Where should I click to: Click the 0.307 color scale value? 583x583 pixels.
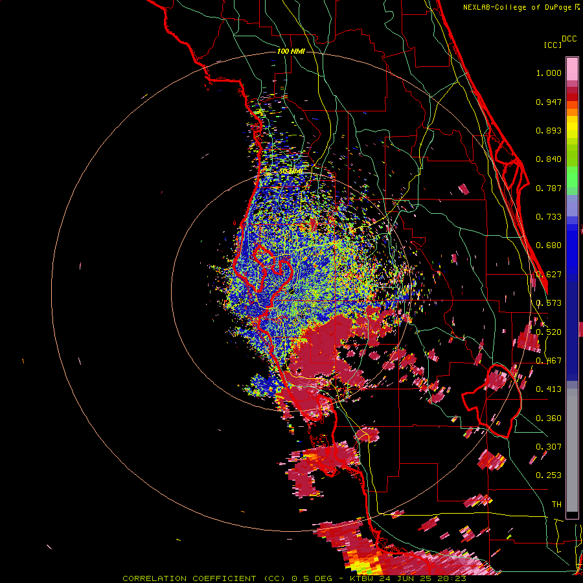click(549, 447)
